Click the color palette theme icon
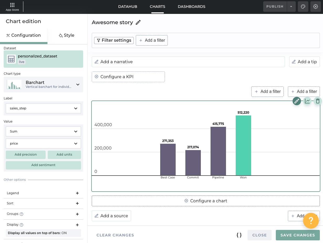 (303, 7)
